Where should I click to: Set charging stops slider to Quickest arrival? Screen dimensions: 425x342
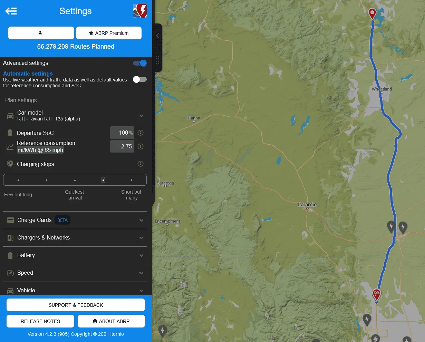point(75,180)
